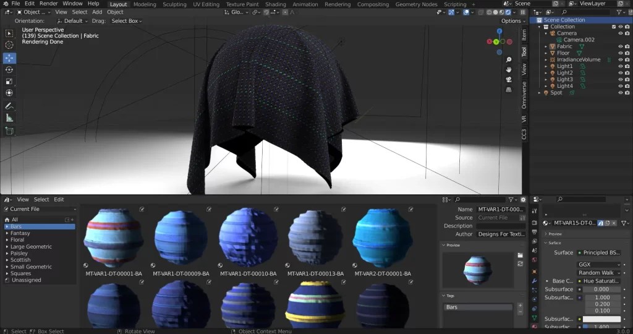633x334 pixels.
Task: Select the Measure tool
Action: tap(9, 118)
